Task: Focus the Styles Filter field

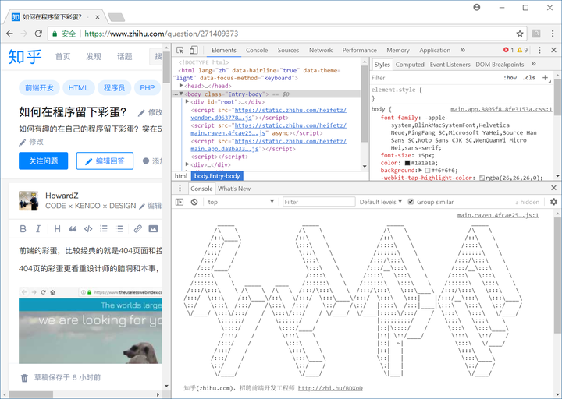Action: 436,78
